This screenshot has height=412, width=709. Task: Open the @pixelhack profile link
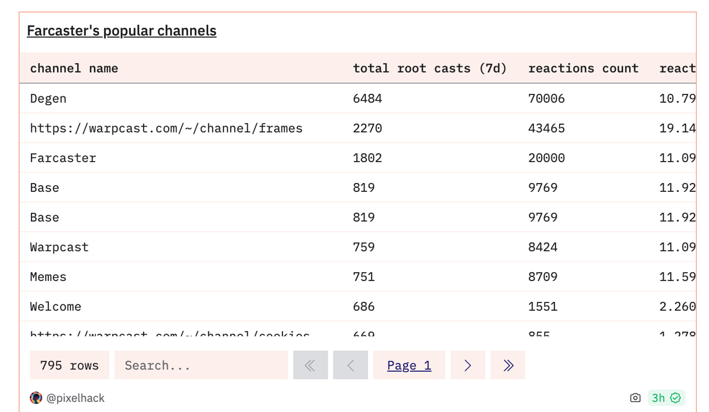[75, 398]
